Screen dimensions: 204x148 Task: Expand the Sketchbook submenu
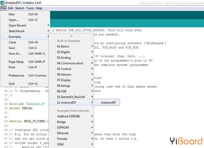(25, 31)
